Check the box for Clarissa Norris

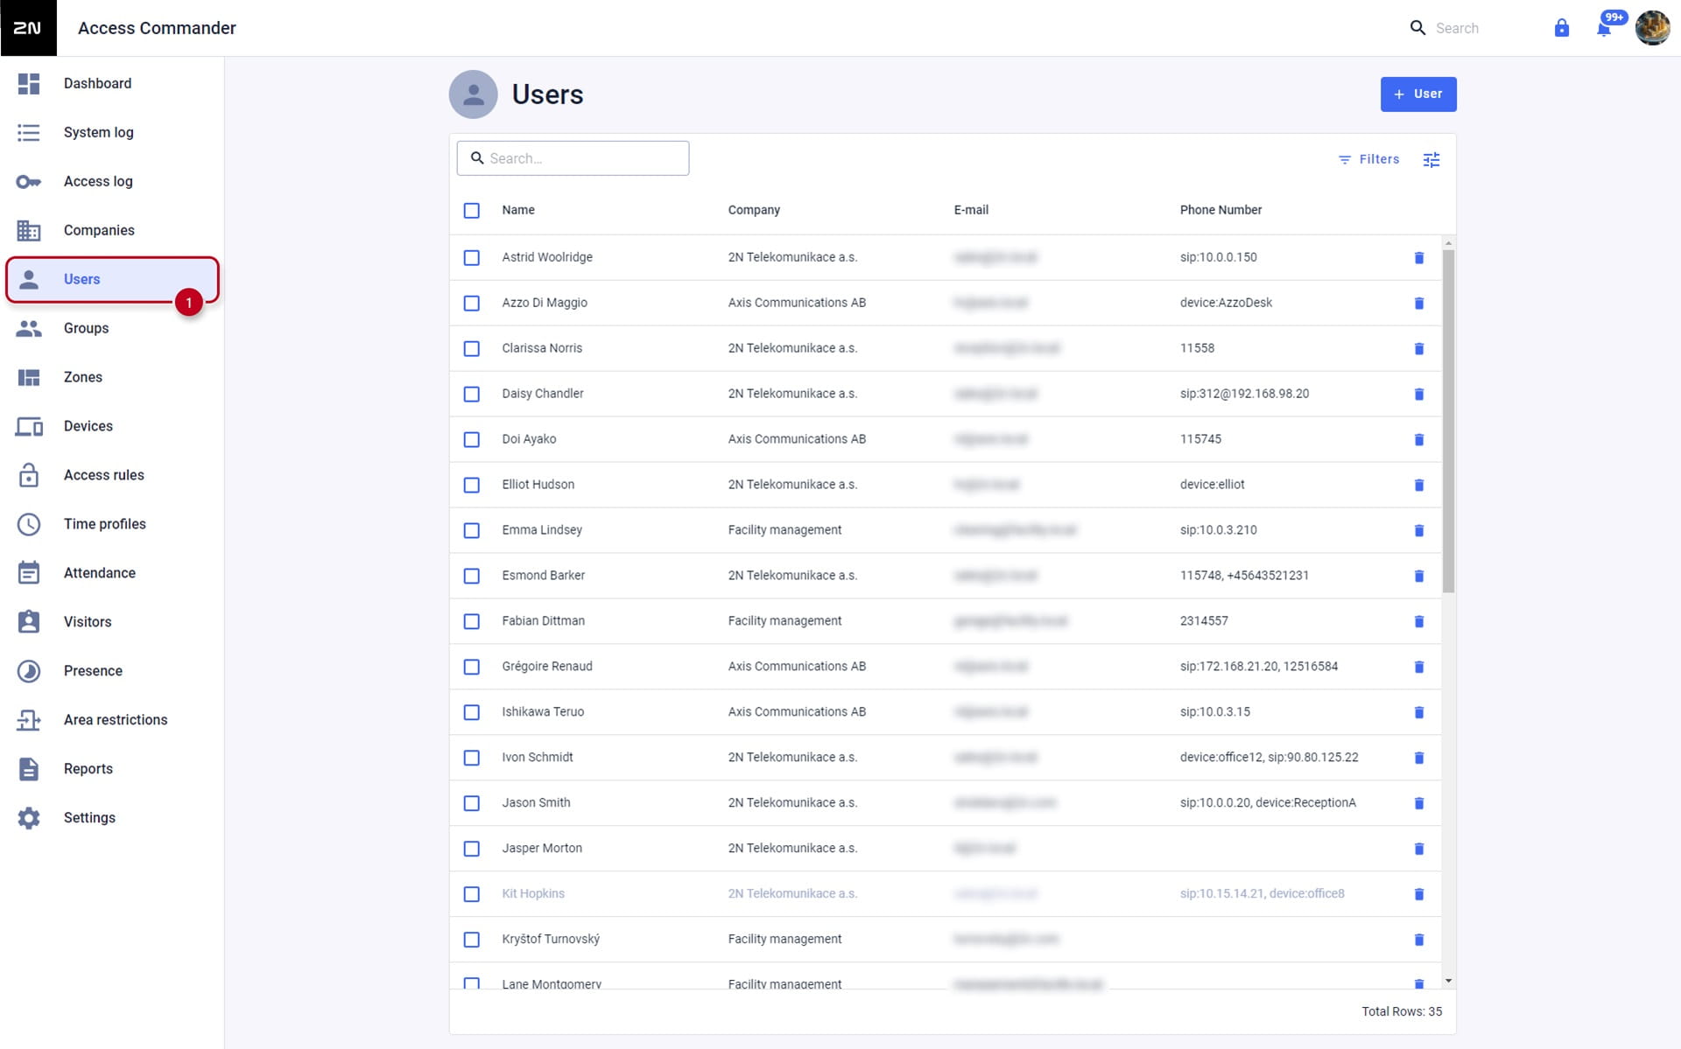tap(472, 348)
